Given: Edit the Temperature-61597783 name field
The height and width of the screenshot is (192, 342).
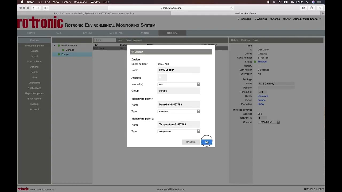Looking at the screenshot, I should pos(179,125).
